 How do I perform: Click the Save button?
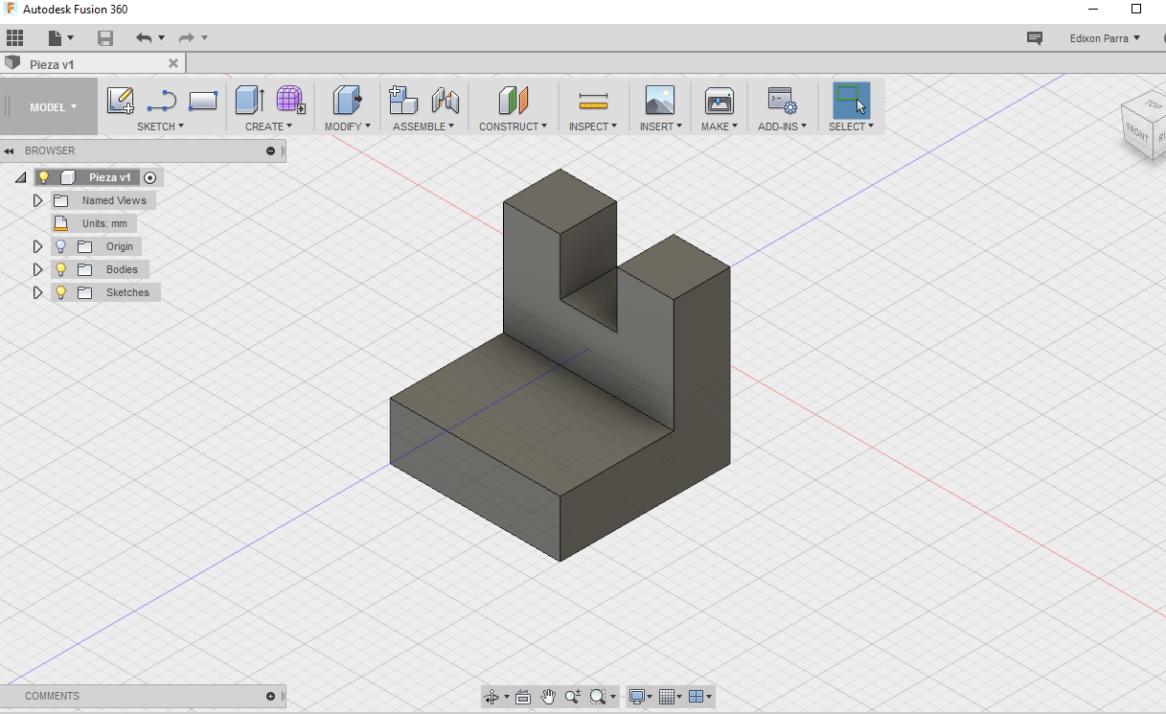(x=105, y=38)
